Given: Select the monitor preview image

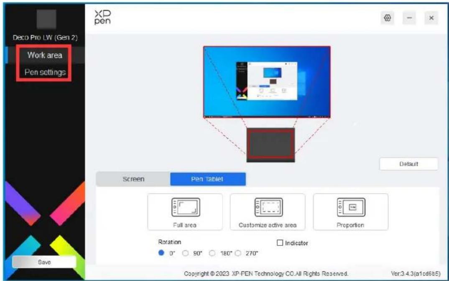Looking at the screenshot, I should tap(267, 82).
